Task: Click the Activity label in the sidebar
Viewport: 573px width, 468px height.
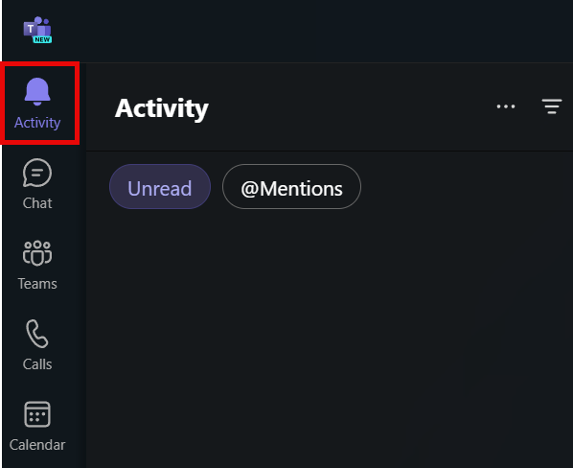Action: pos(37,123)
